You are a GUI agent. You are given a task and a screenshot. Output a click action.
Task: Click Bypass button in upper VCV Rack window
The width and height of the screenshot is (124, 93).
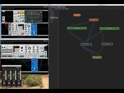[x=45, y=7]
